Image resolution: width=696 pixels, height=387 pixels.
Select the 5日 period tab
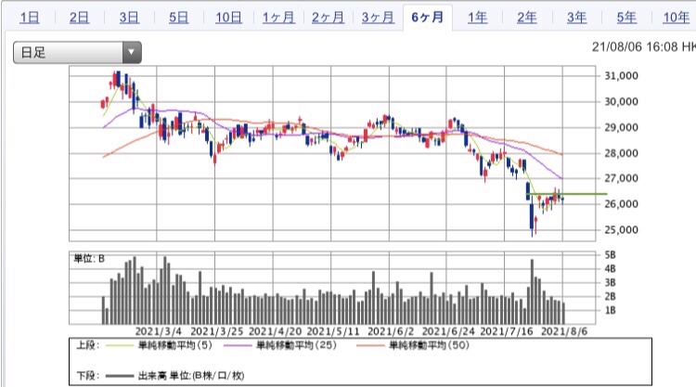(179, 18)
